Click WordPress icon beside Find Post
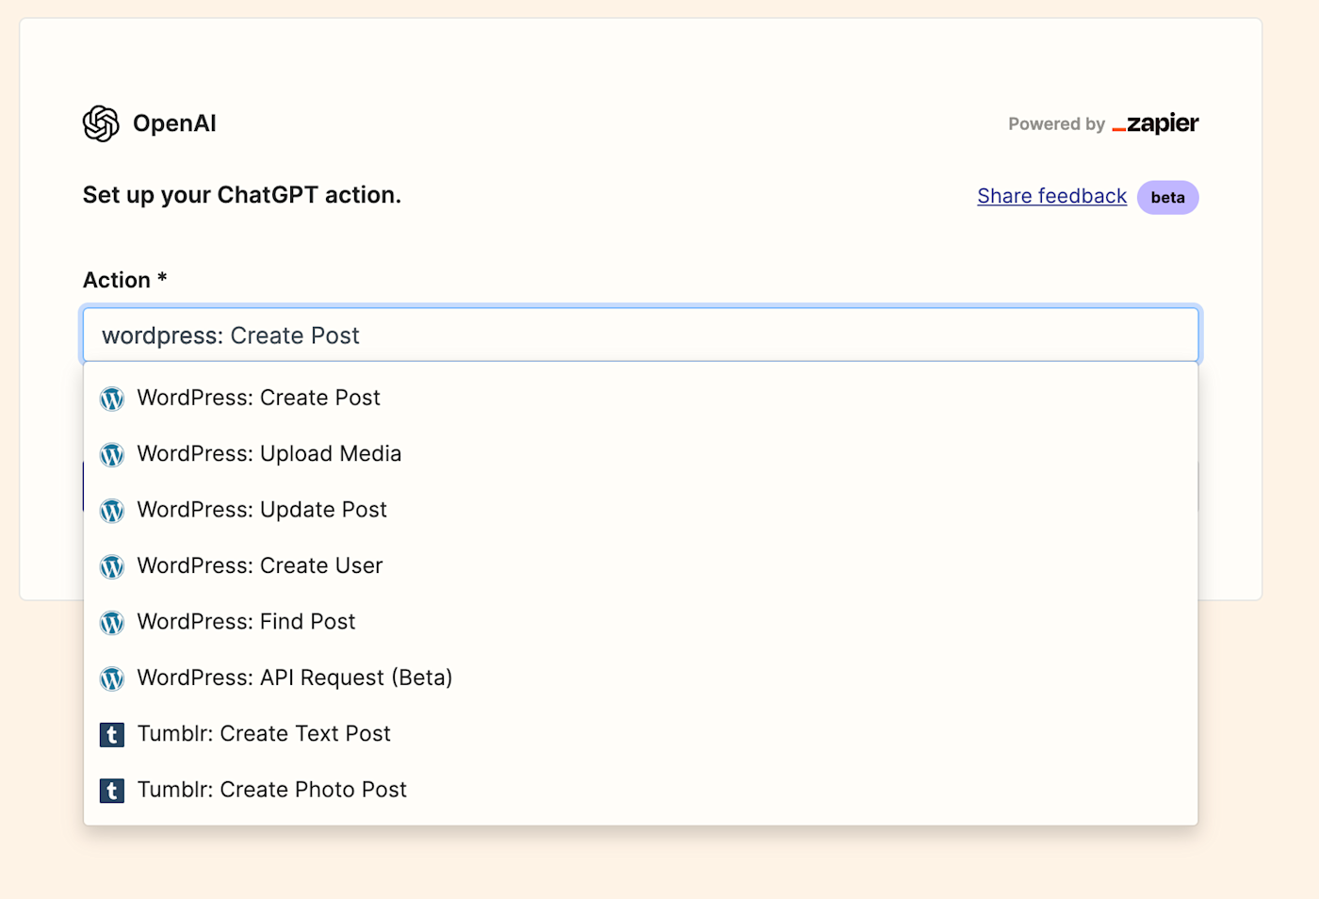Viewport: 1319px width, 899px height. 112,623
